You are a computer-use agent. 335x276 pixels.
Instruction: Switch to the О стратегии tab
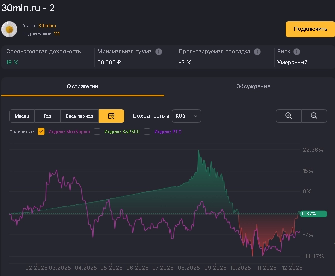click(83, 86)
